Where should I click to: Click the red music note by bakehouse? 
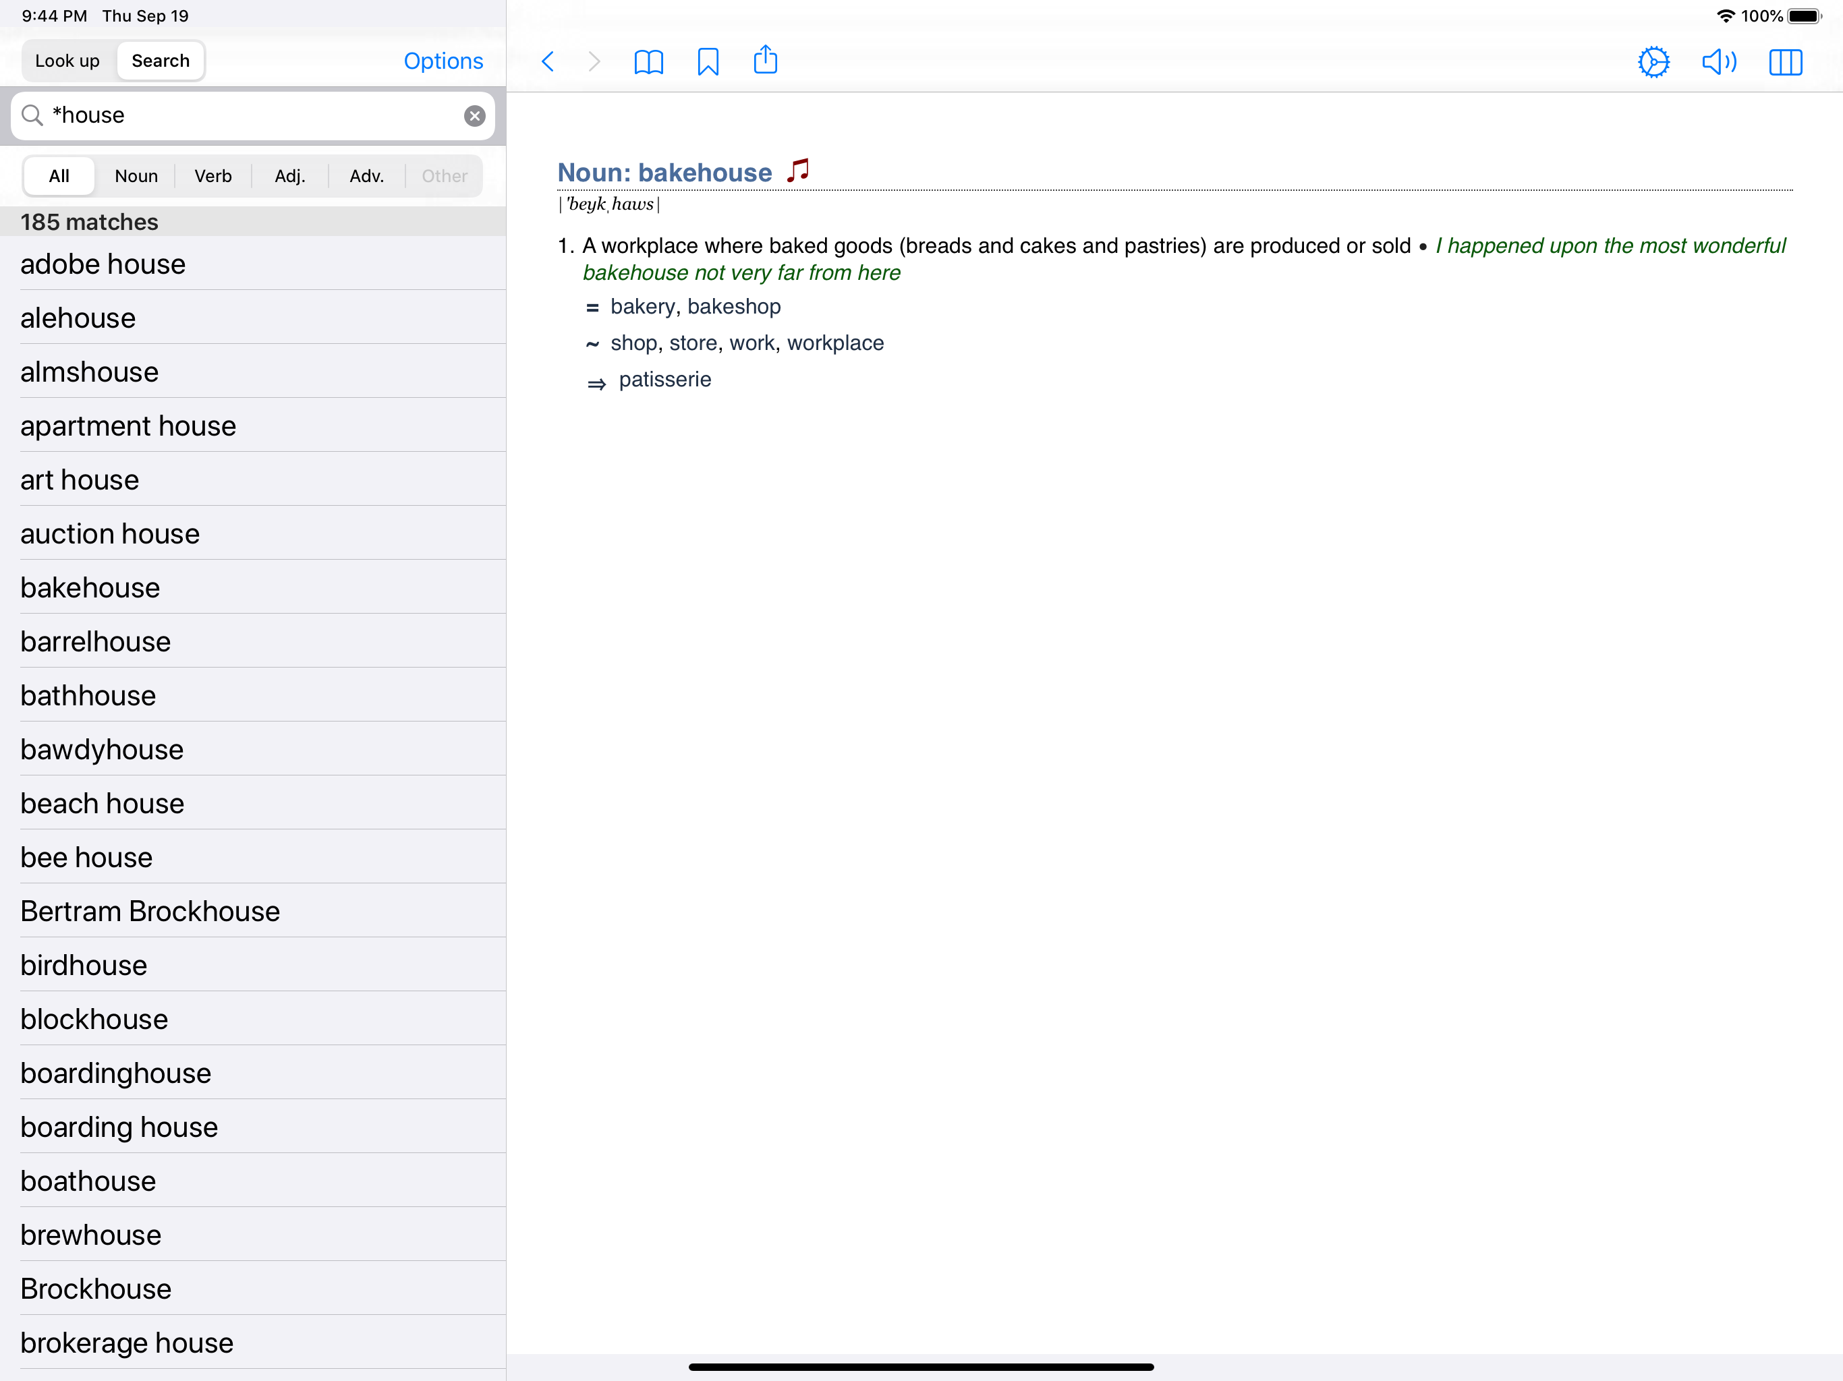[798, 171]
